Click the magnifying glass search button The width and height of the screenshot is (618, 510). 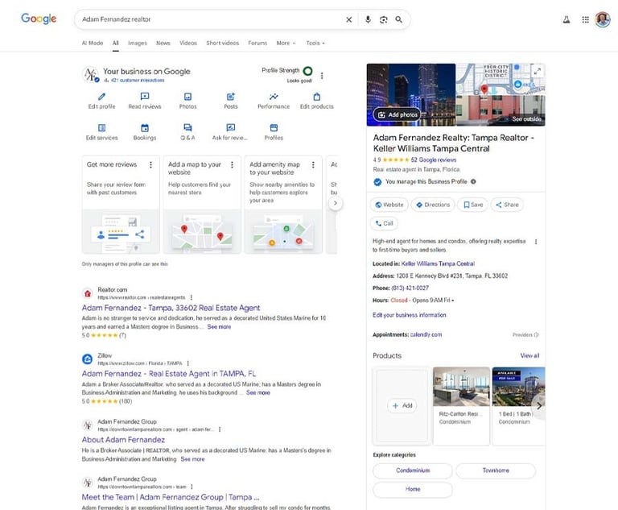[x=399, y=19]
